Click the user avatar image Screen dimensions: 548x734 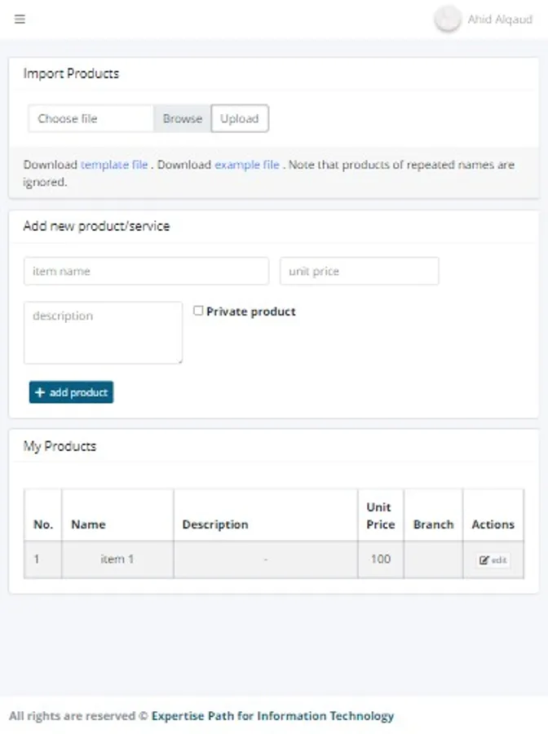[x=447, y=19]
